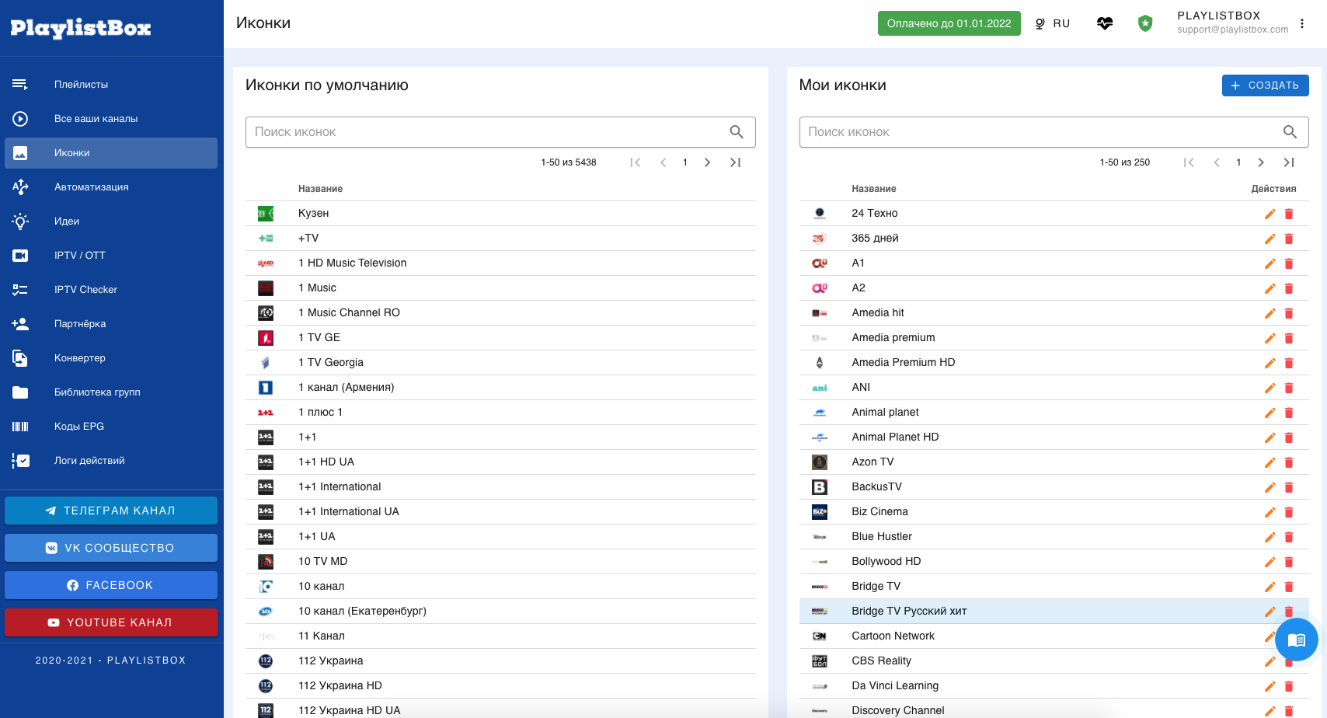The width and height of the screenshot is (1327, 718).
Task: Focus the Мои иконки search field
Action: [x=1054, y=132]
